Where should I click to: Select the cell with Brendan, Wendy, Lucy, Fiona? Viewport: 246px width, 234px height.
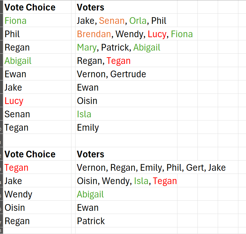tap(126, 34)
